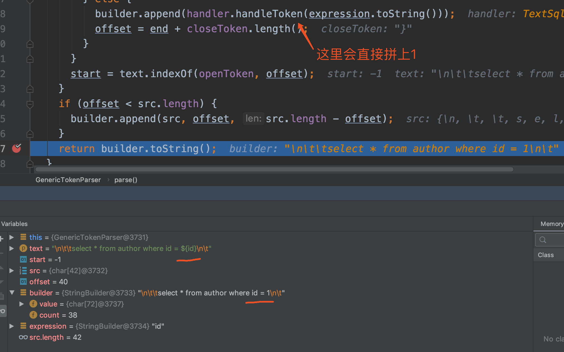Click the memory search field

553,240
